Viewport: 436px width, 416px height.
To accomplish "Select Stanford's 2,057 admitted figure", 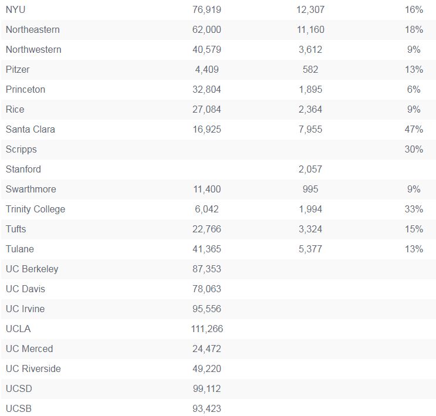I will (x=310, y=169).
